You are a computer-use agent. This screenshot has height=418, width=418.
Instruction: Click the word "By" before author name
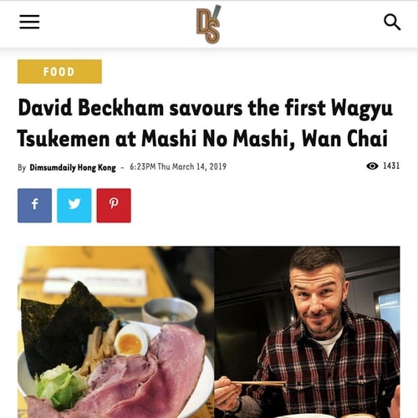pyautogui.click(x=22, y=167)
